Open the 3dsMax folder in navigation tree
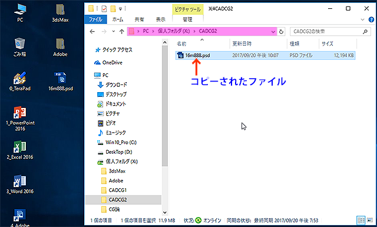This screenshot has width=377, height=227. pos(113,171)
